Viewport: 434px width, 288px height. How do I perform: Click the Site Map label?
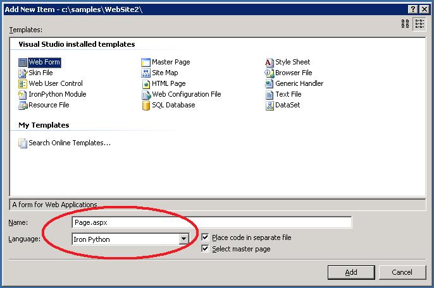pyautogui.click(x=165, y=73)
